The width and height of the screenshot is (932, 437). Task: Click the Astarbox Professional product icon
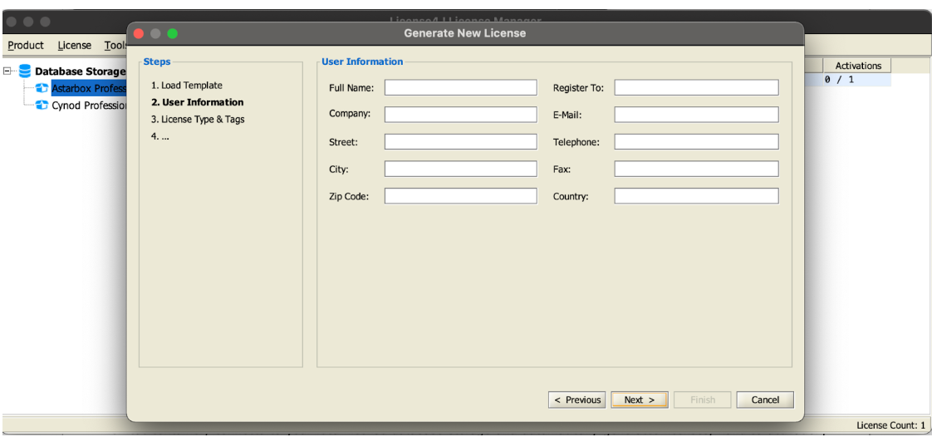click(42, 89)
